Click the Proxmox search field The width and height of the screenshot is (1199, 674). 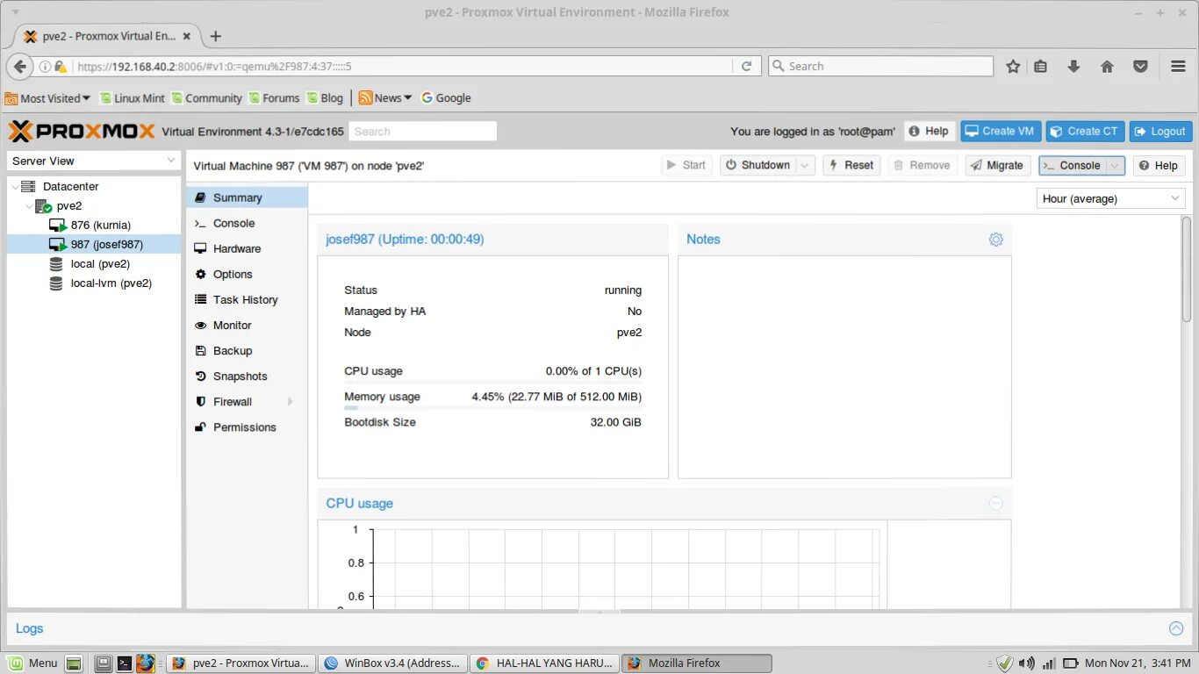click(x=423, y=132)
